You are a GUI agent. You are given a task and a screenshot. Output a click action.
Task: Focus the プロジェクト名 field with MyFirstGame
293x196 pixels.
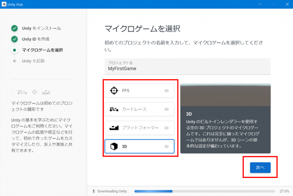187,69
